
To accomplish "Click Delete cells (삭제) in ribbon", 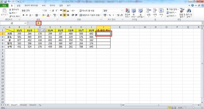I will click(155, 13).
